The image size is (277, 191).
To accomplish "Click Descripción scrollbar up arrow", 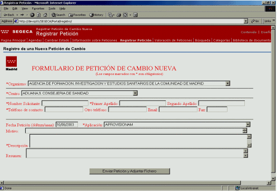I will coord(249,137).
